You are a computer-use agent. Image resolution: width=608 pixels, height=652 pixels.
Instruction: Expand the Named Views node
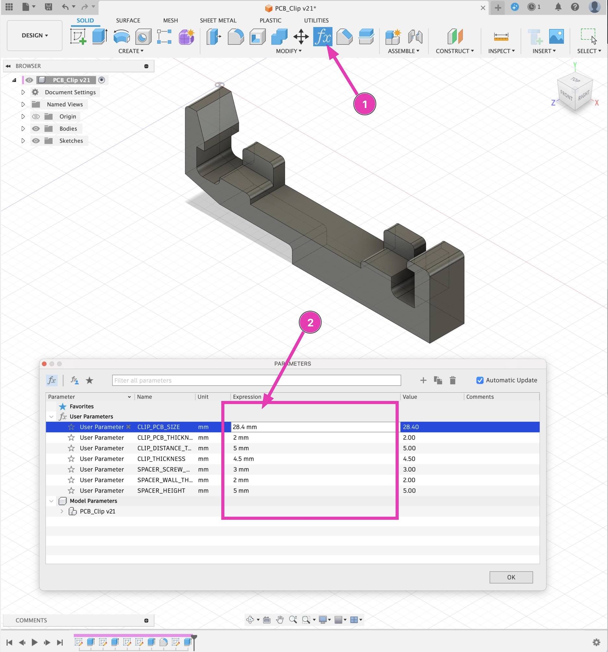(23, 104)
